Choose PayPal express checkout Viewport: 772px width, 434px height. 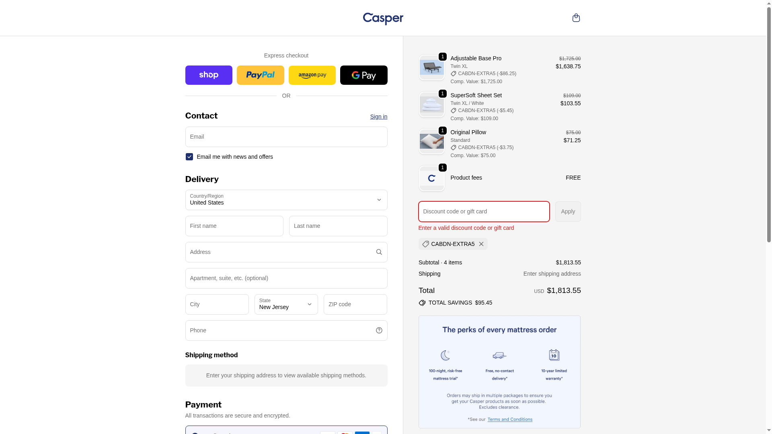260,75
